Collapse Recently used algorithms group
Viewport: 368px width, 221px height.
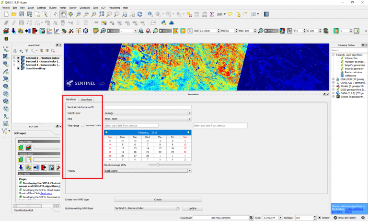[333, 55]
